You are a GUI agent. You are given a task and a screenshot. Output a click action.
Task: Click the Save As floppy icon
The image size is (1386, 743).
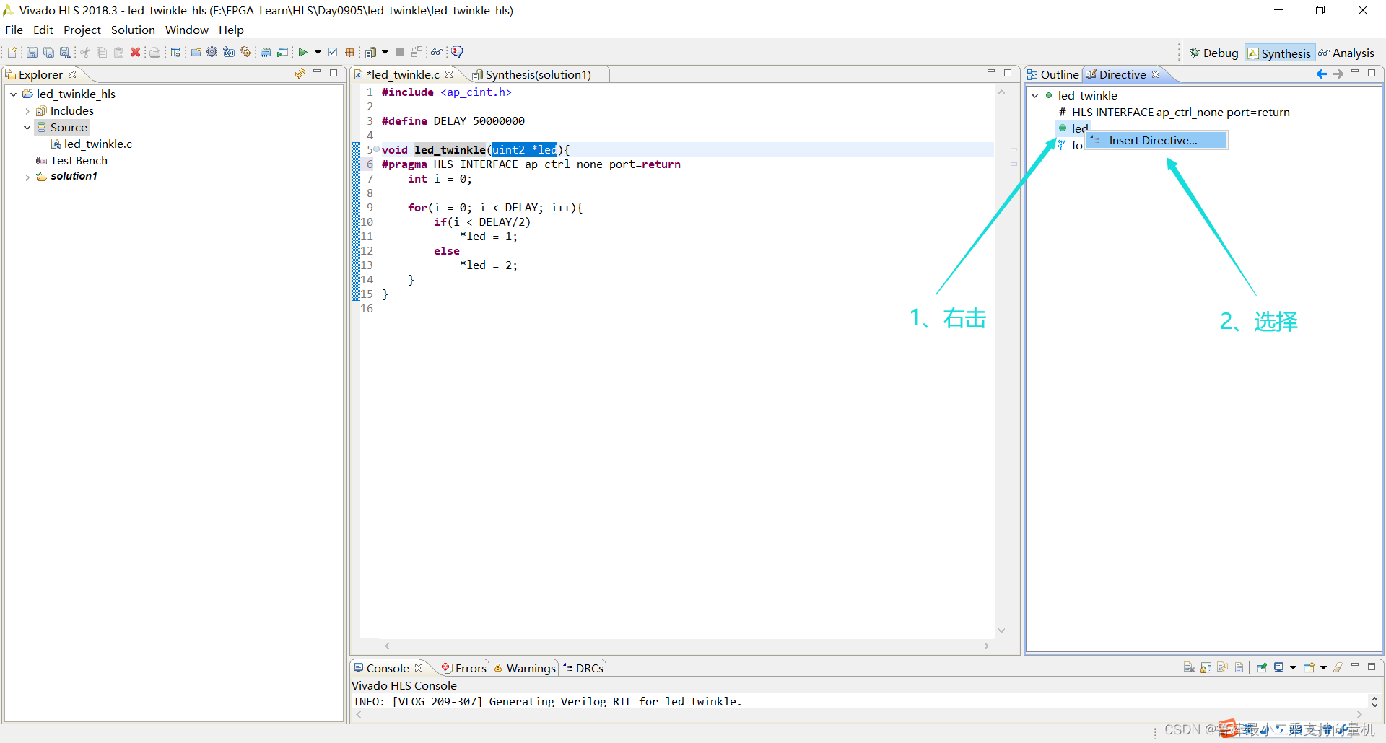[65, 52]
